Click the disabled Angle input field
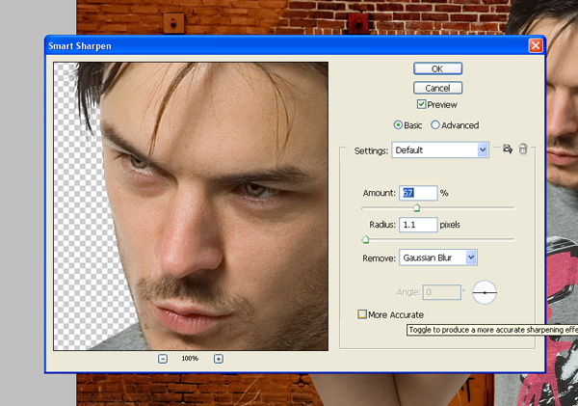 441,292
